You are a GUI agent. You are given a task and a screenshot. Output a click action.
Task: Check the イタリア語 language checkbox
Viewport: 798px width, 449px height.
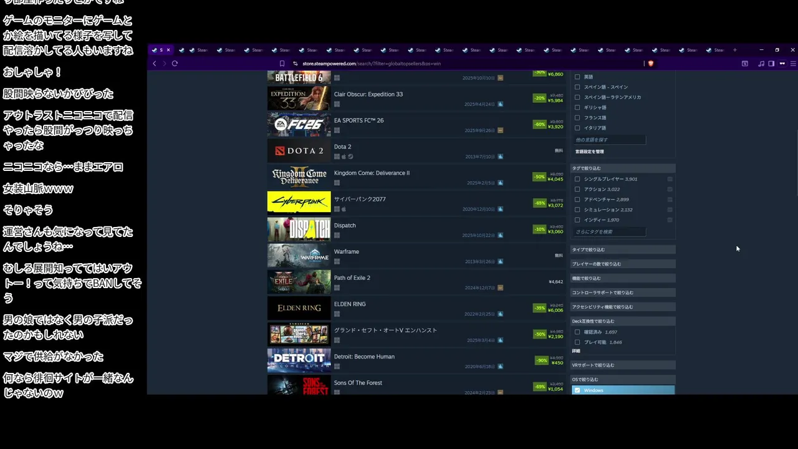[x=577, y=128]
